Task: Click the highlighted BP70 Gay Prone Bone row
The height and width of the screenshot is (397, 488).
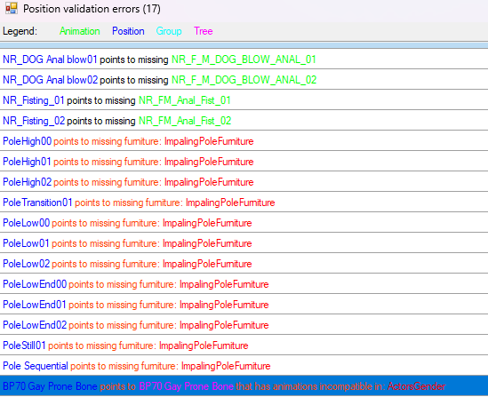Action: (x=244, y=386)
